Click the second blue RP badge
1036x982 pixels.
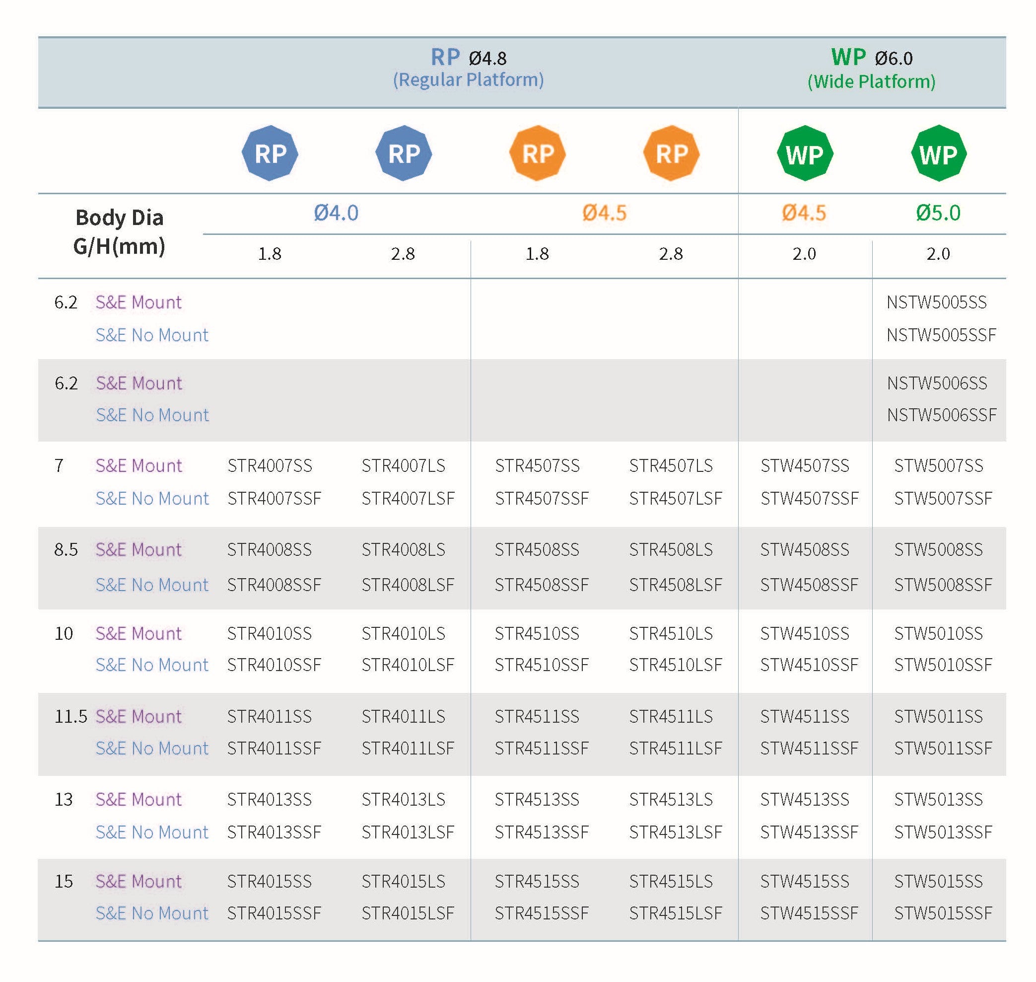(404, 153)
